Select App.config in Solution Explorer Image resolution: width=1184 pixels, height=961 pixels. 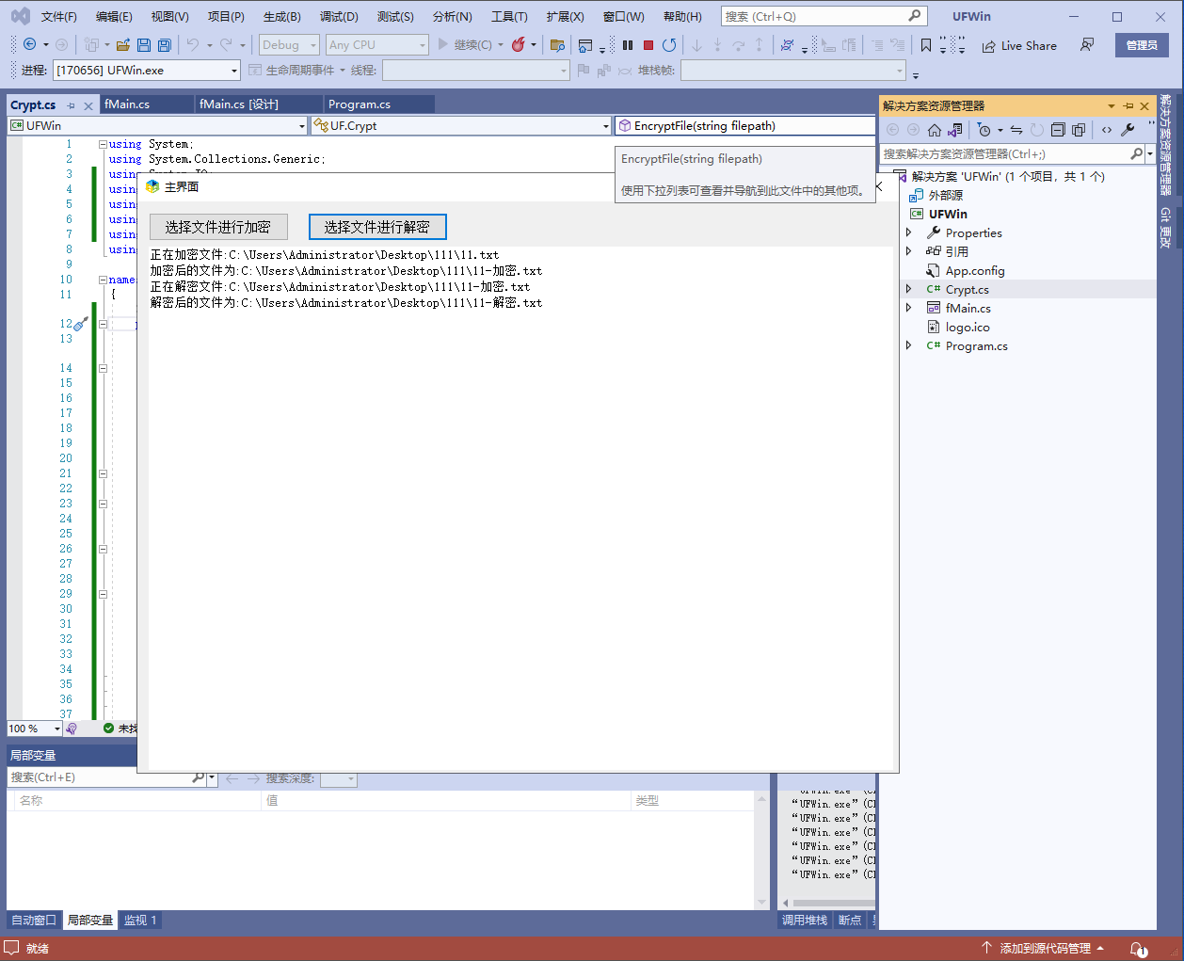(974, 270)
